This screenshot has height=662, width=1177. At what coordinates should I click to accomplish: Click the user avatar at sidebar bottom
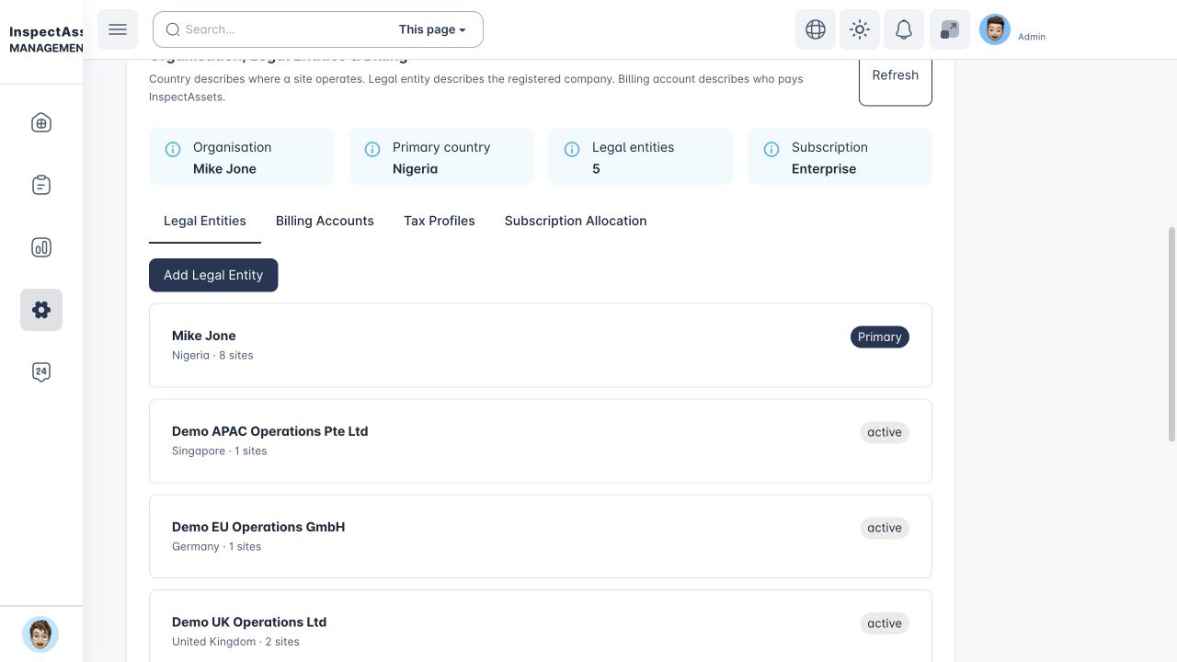(40, 634)
